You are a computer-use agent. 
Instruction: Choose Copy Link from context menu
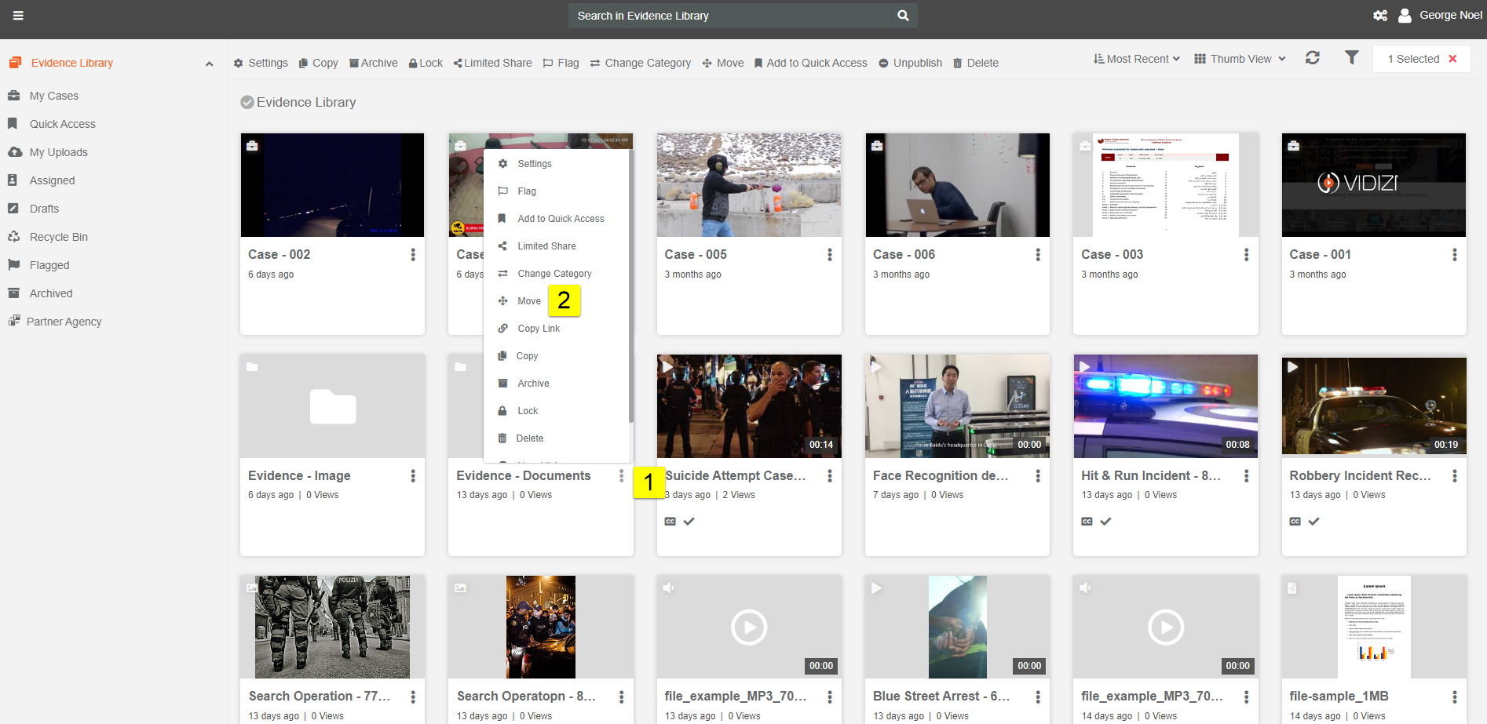(x=538, y=329)
